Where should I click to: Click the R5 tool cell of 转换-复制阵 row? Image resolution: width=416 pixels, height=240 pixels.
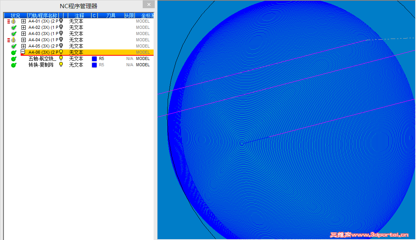click(102, 65)
